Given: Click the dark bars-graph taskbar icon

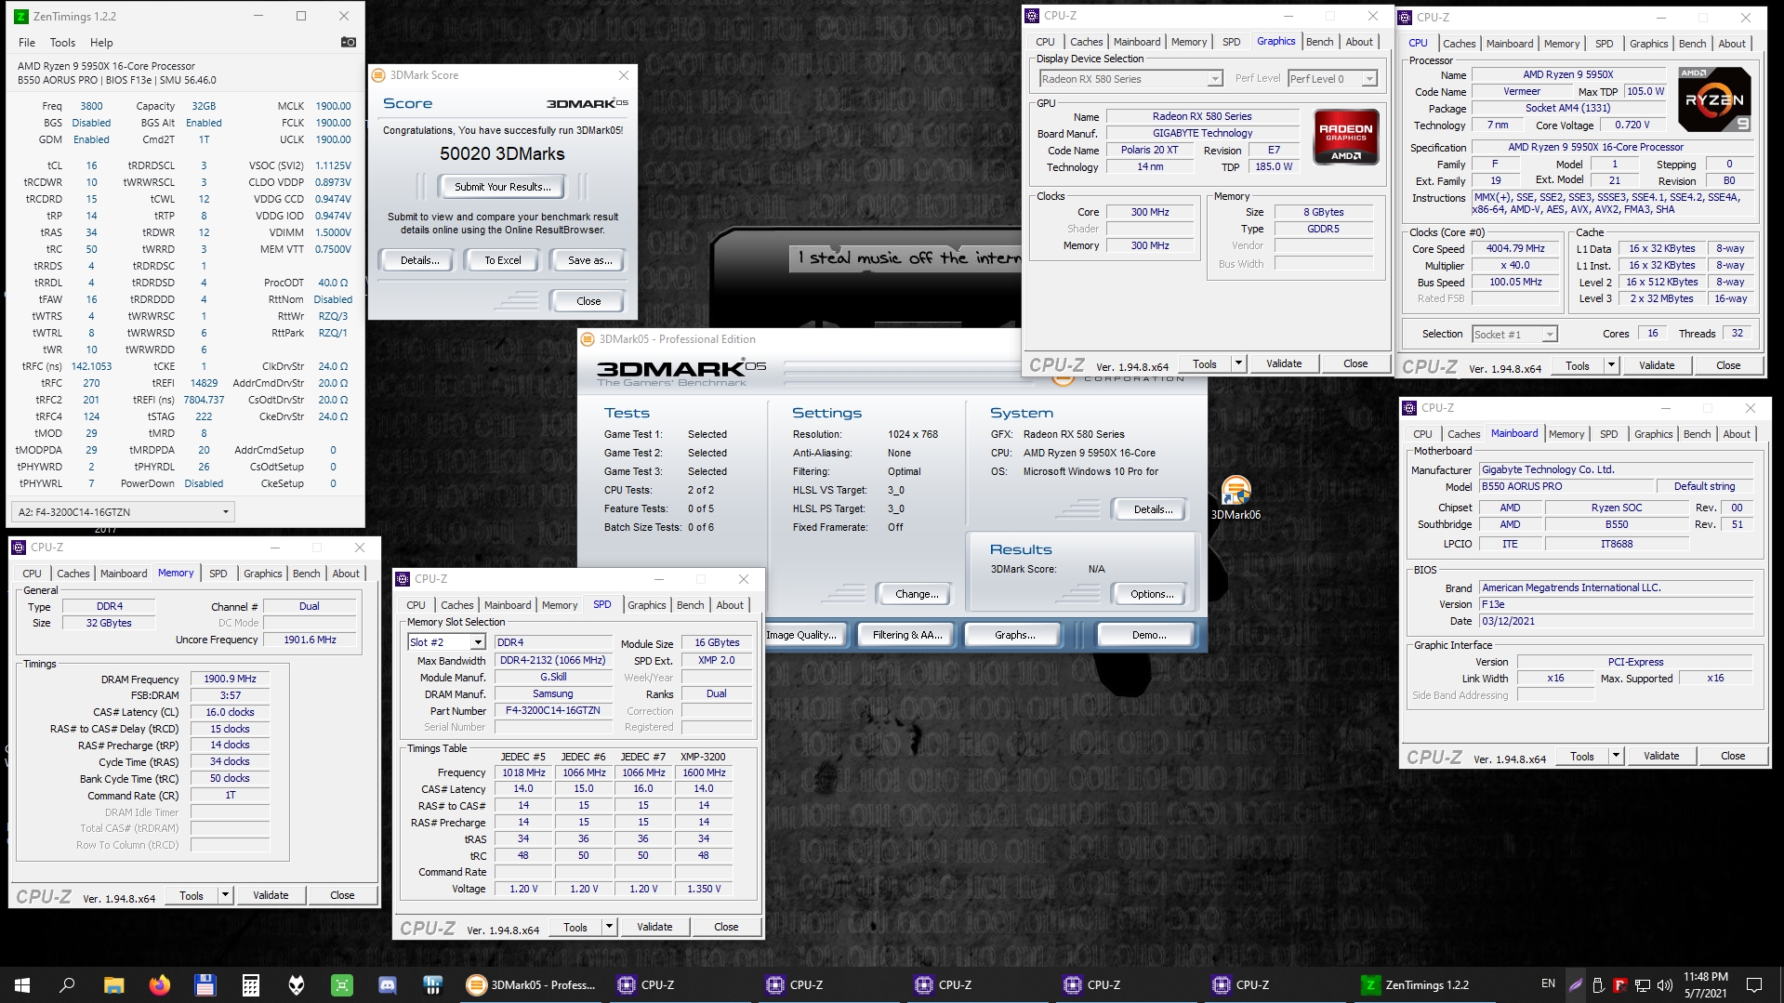Looking at the screenshot, I should coord(432,984).
